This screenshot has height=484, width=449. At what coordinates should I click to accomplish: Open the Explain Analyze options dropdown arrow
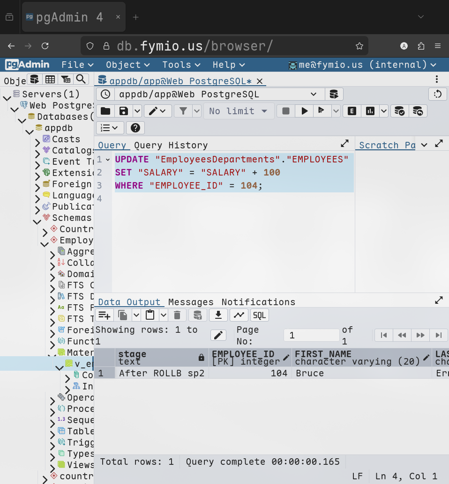click(x=383, y=111)
